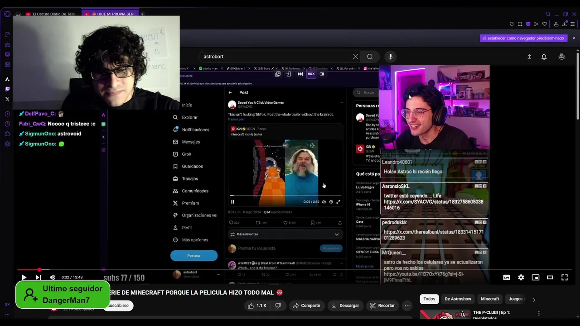
Task: Expand Más relevantes replies sorting
Action: [x=285, y=234]
